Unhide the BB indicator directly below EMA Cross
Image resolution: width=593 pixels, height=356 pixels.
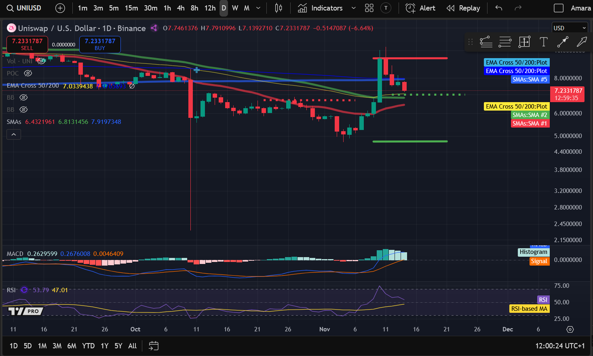coord(23,98)
